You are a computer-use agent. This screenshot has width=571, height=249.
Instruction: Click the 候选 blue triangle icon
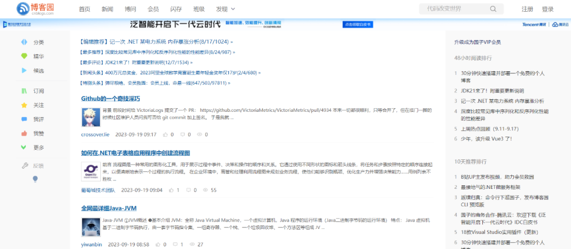24,71
